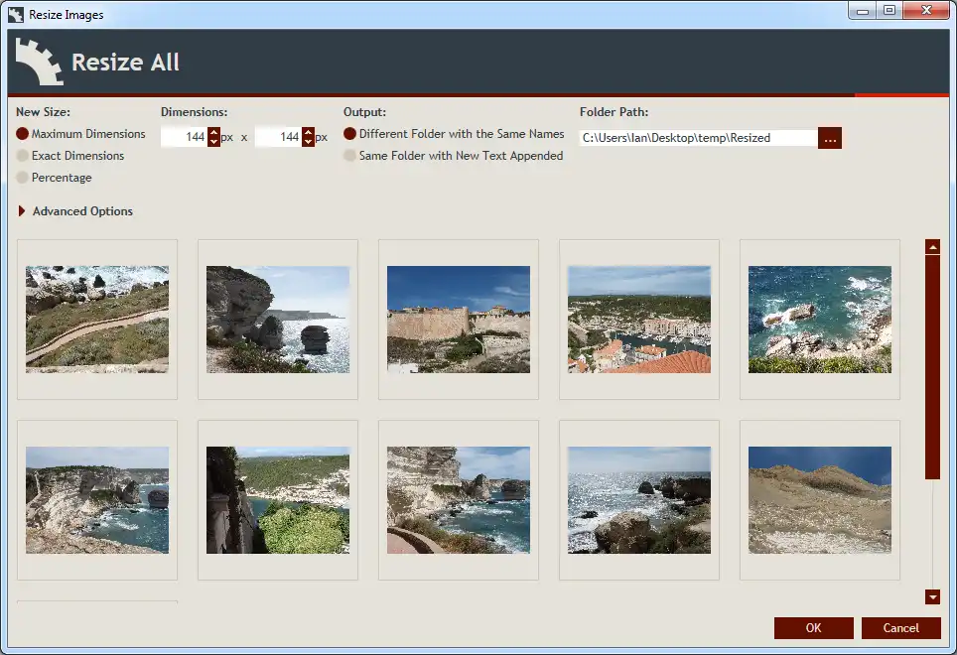This screenshot has height=655, width=957.
Task: Click the height dimension field showing 144
Action: pos(278,137)
